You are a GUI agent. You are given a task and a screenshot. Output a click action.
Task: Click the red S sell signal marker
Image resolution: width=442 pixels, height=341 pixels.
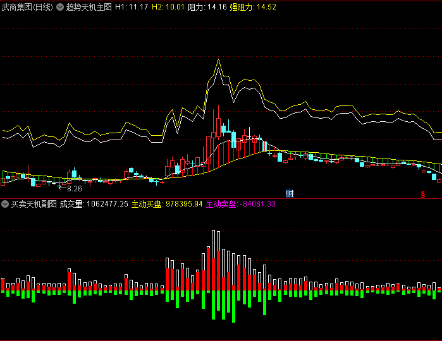click(423, 194)
